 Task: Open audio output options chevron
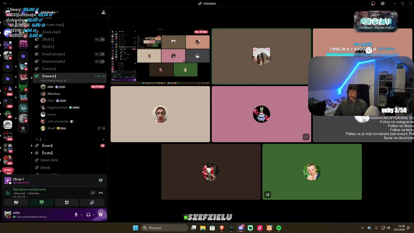[x=94, y=215]
